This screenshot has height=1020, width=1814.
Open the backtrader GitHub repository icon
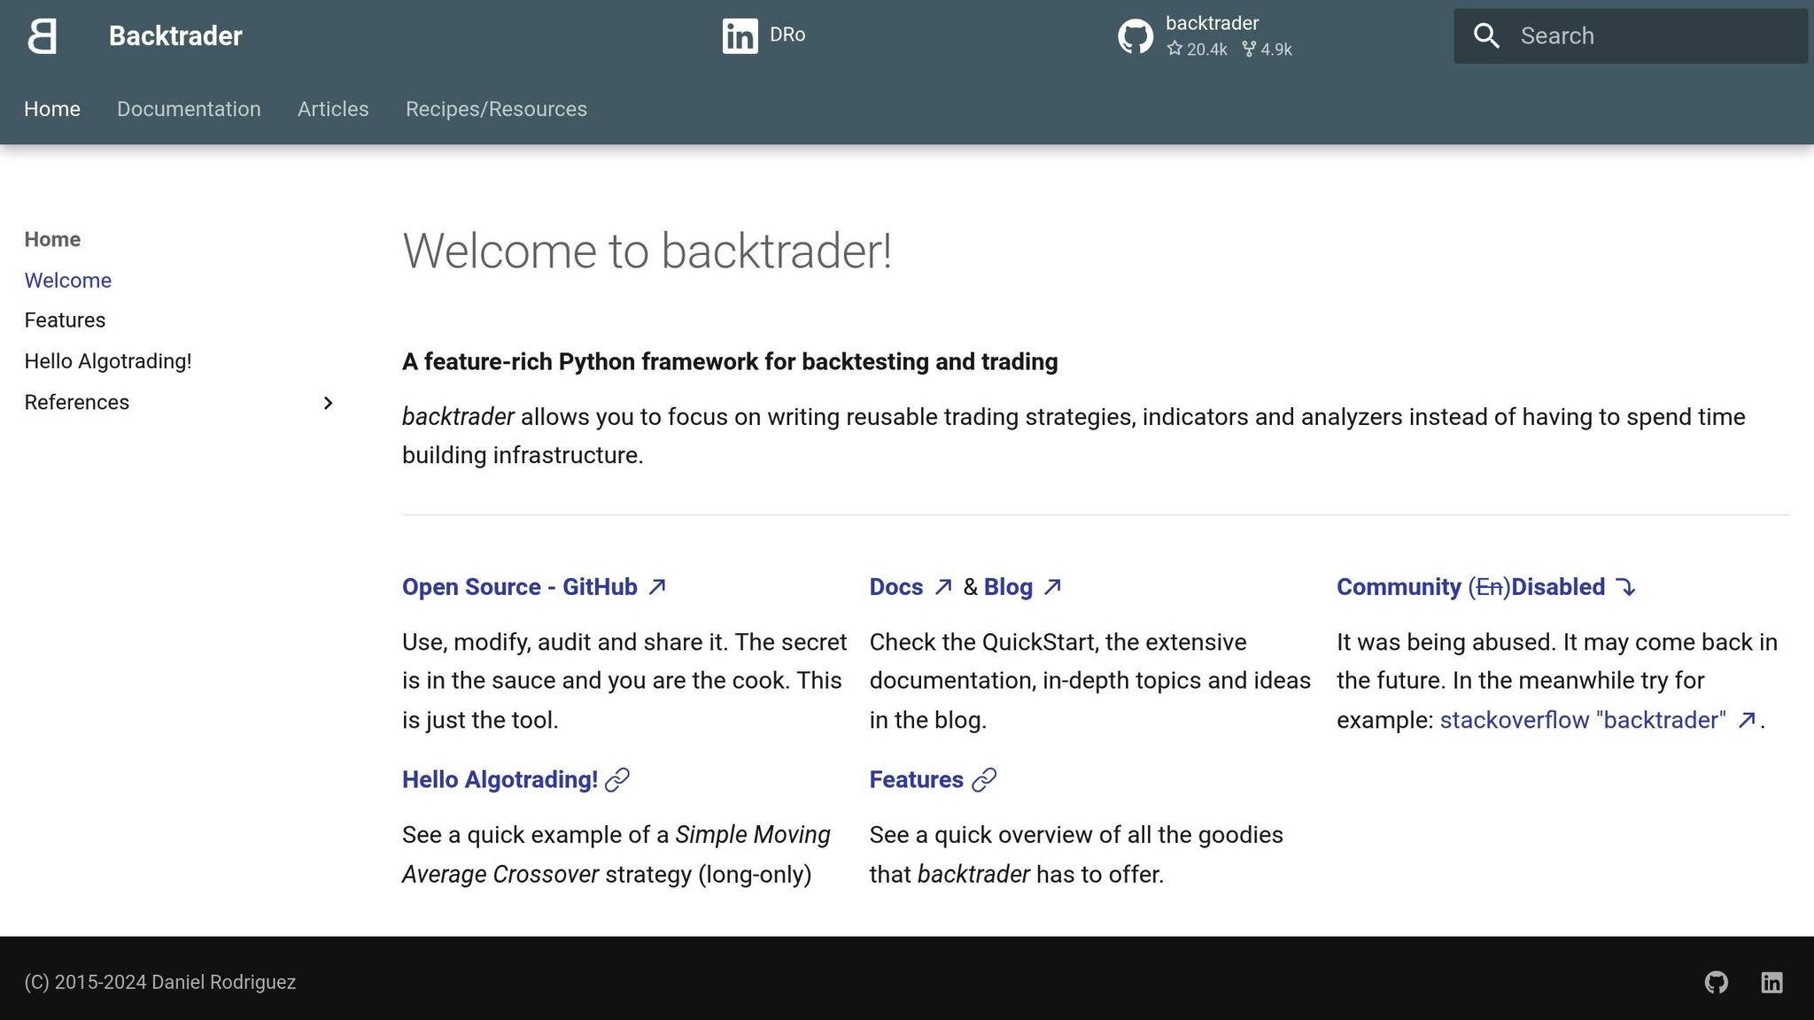(x=1135, y=36)
